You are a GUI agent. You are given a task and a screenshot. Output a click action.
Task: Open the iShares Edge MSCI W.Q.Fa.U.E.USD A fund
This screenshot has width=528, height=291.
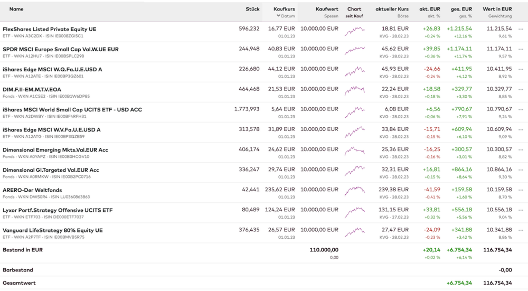[52, 69]
